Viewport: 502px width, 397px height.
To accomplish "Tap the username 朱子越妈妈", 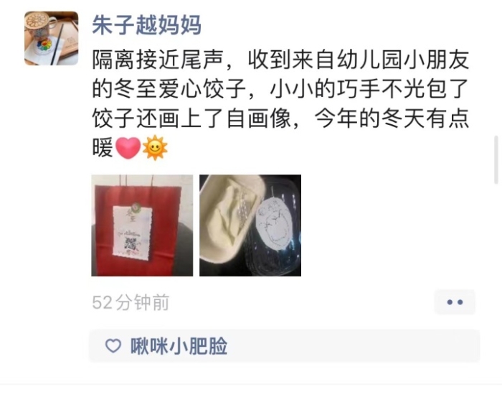I will [x=146, y=25].
